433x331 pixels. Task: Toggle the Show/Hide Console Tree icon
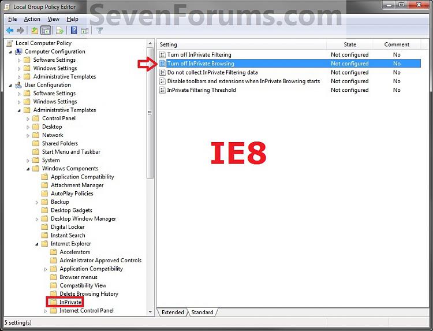click(46, 31)
